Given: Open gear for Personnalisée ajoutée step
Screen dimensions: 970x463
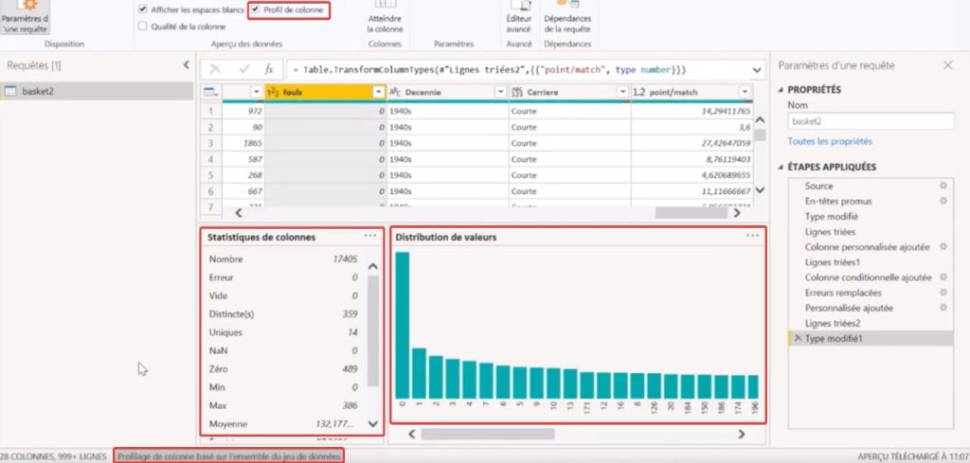Looking at the screenshot, I should coord(943,308).
